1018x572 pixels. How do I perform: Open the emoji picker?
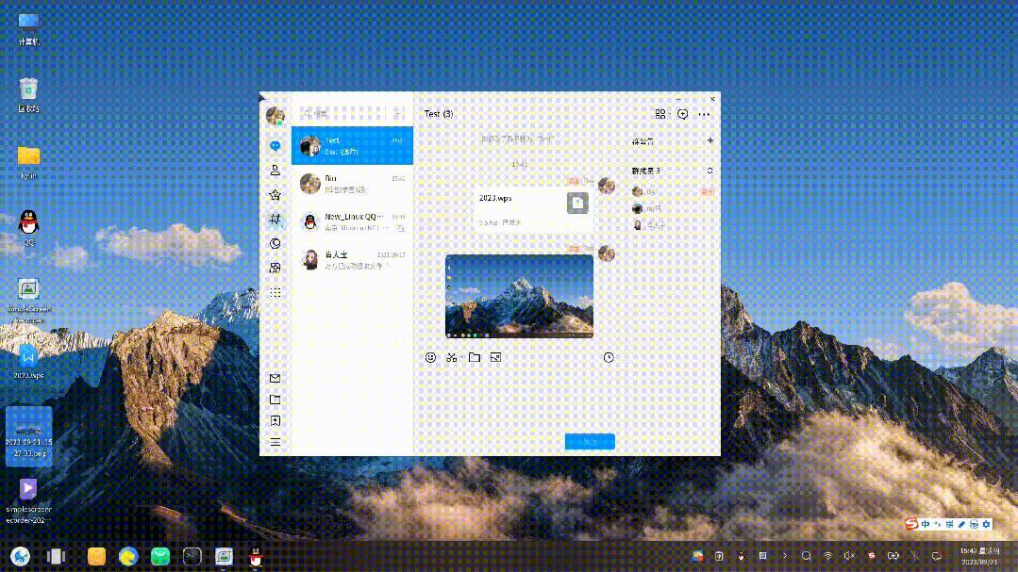click(430, 357)
